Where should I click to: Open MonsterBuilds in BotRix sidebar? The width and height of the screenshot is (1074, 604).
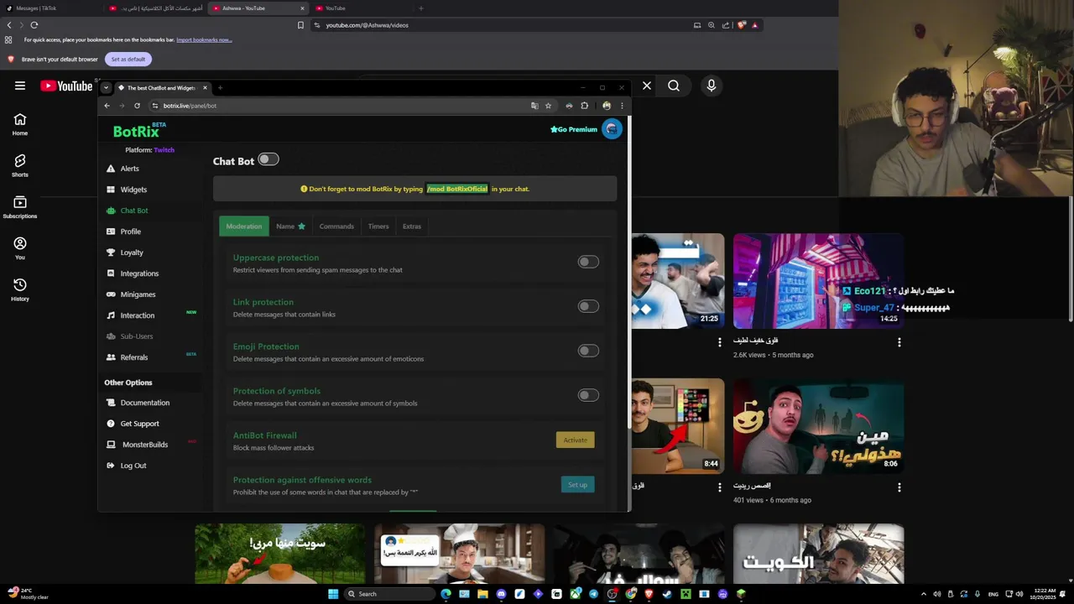coord(137,445)
